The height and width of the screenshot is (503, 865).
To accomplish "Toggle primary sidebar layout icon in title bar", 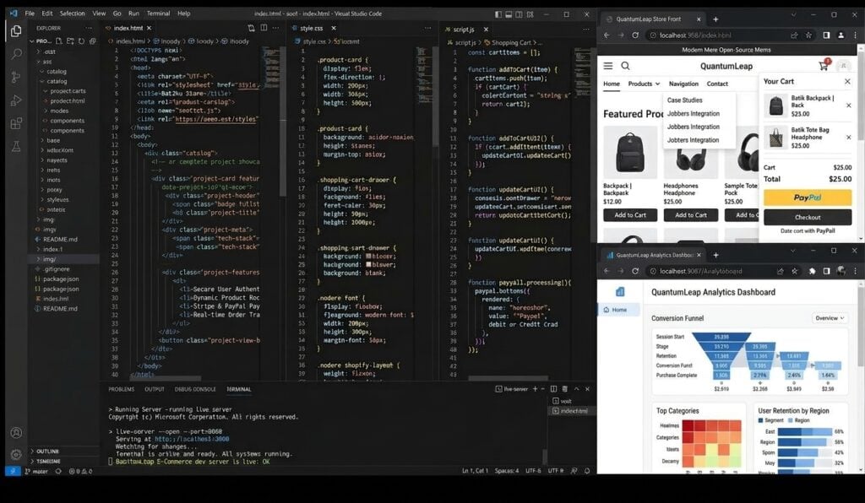I will coord(498,14).
